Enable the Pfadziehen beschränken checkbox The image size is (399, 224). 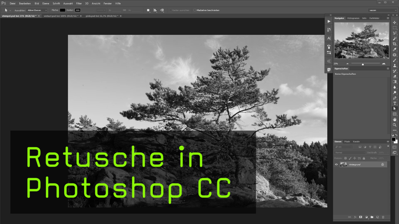(x=195, y=10)
